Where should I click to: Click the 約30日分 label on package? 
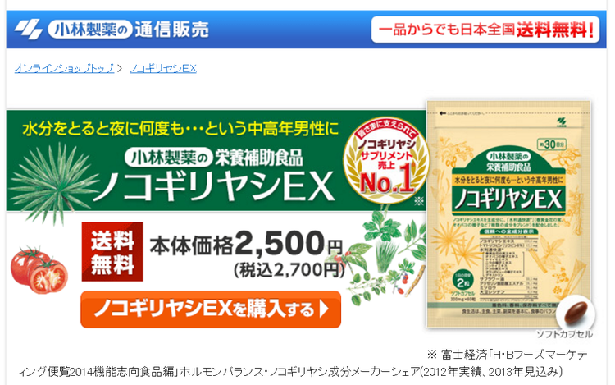point(552,144)
